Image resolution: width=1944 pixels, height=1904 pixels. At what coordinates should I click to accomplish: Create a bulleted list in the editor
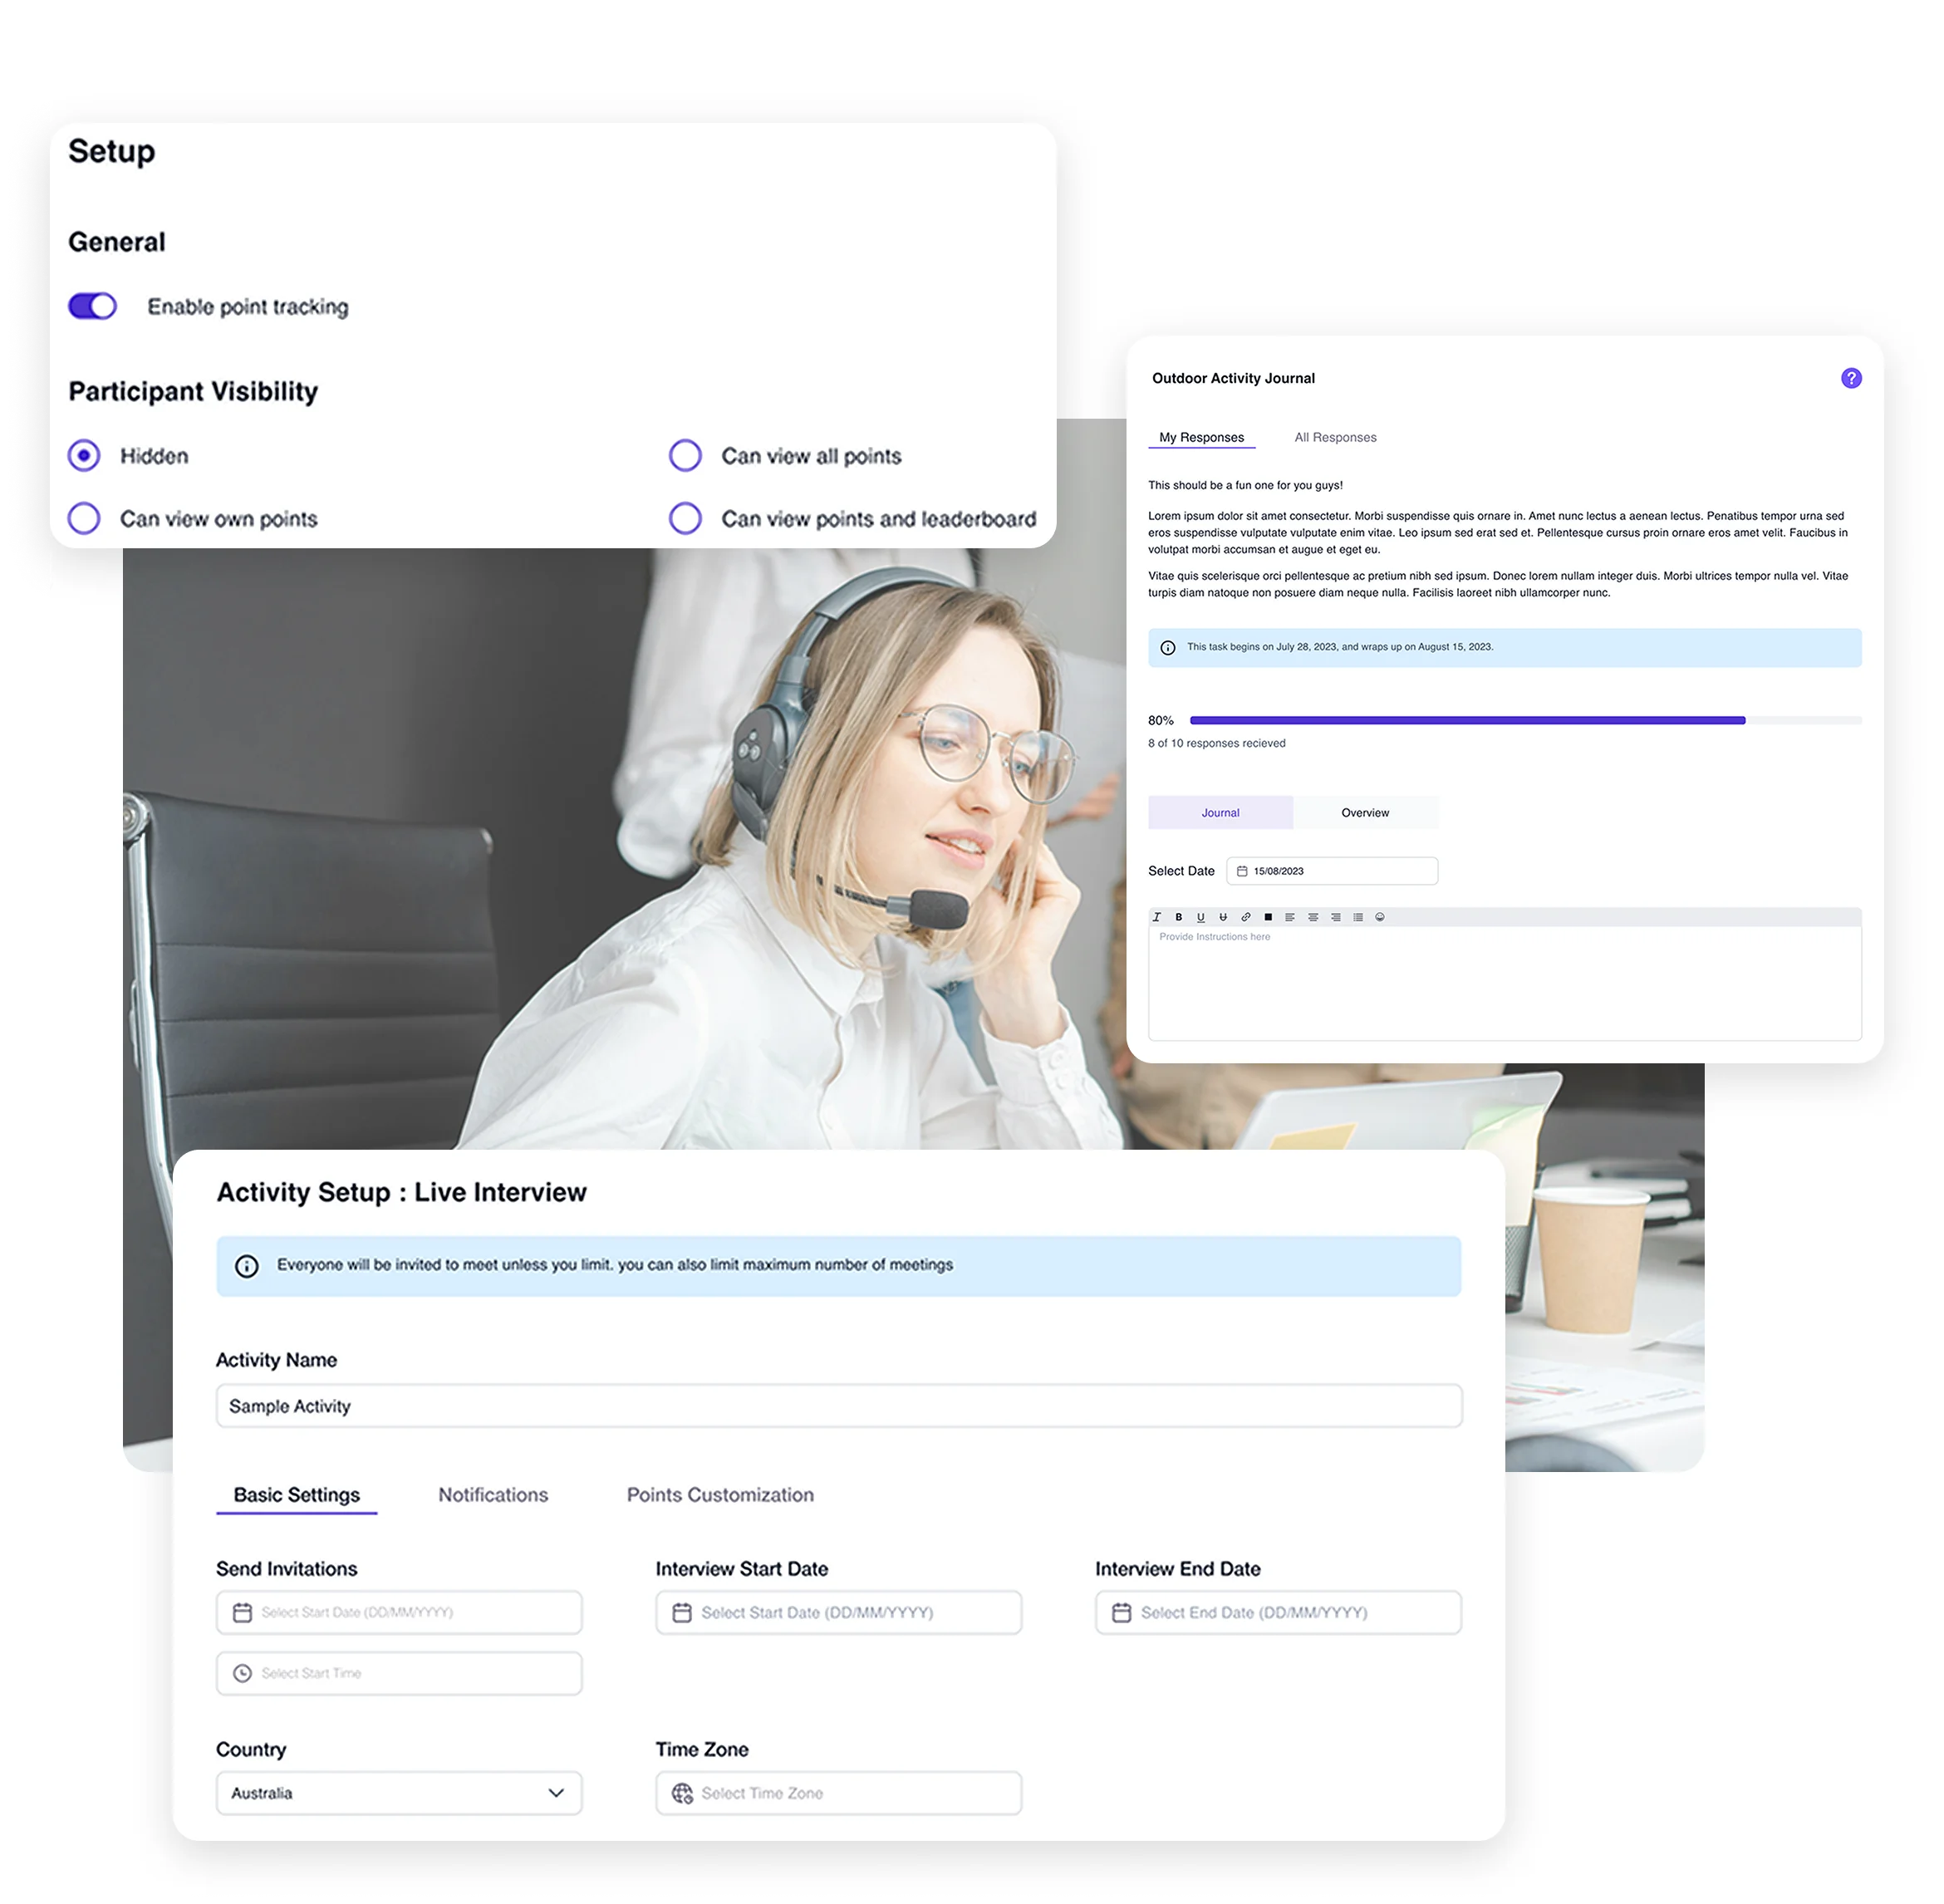pos(1358,917)
